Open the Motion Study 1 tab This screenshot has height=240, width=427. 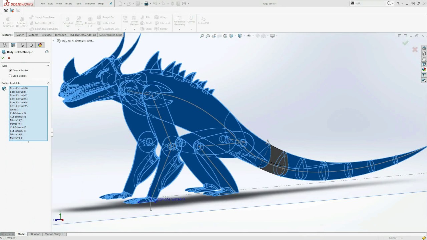(x=54, y=234)
